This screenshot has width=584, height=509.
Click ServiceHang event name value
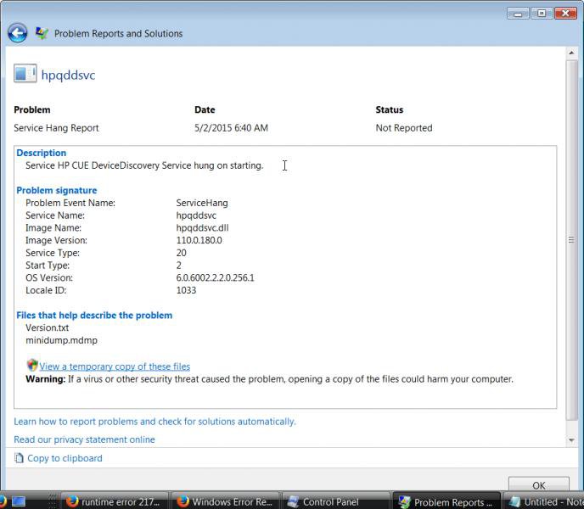pos(202,203)
